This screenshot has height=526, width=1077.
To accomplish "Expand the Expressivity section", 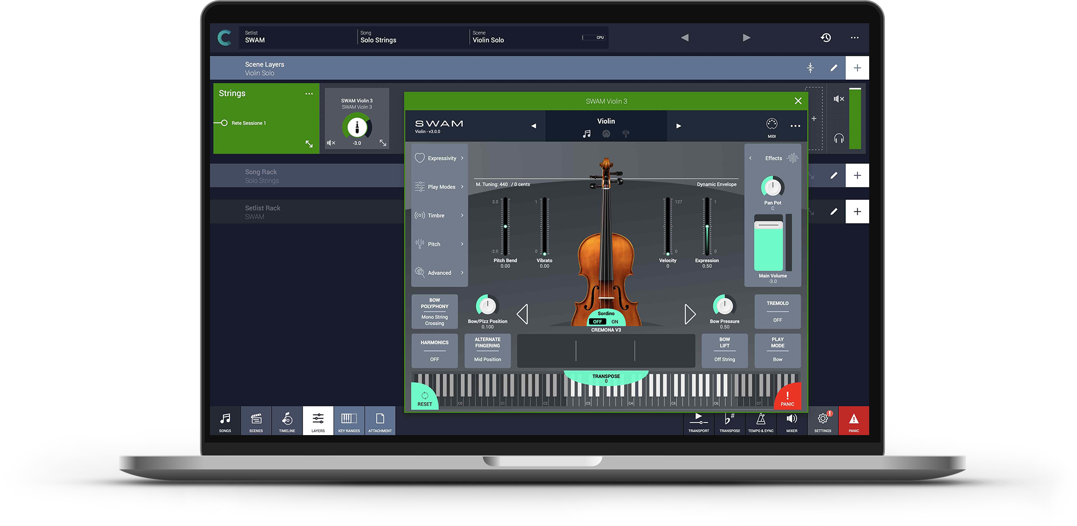I will 439,158.
